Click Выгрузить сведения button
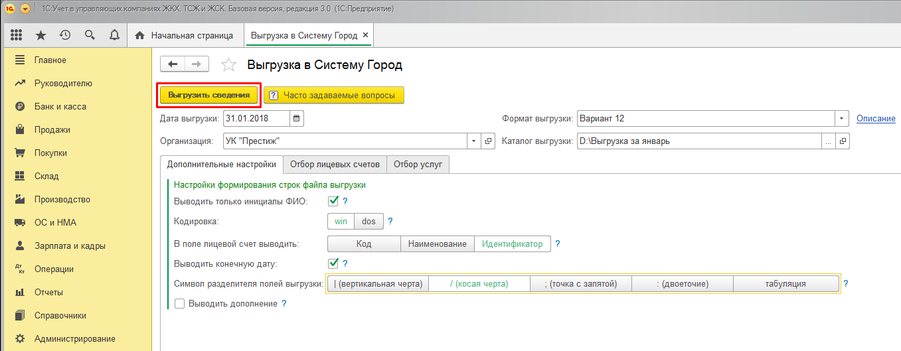Image resolution: width=901 pixels, height=351 pixels. point(208,95)
